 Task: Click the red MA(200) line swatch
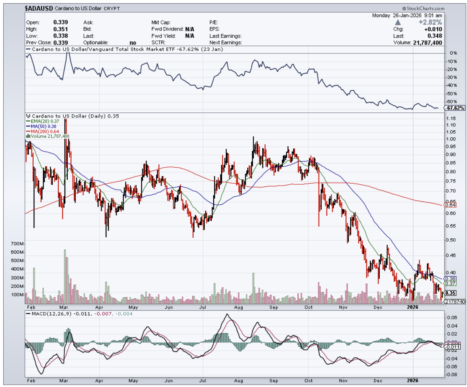pyautogui.click(x=28, y=132)
